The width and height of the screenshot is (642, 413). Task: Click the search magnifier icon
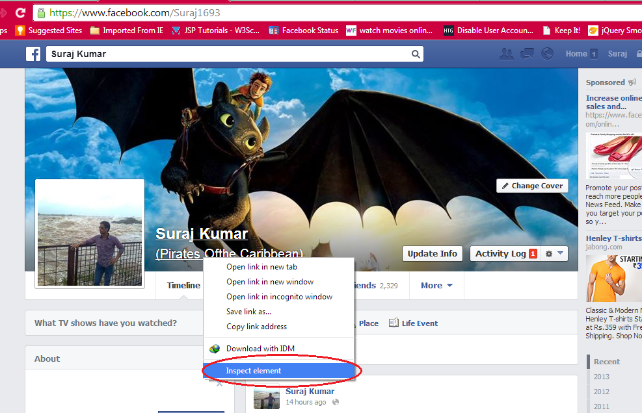pyautogui.click(x=416, y=54)
